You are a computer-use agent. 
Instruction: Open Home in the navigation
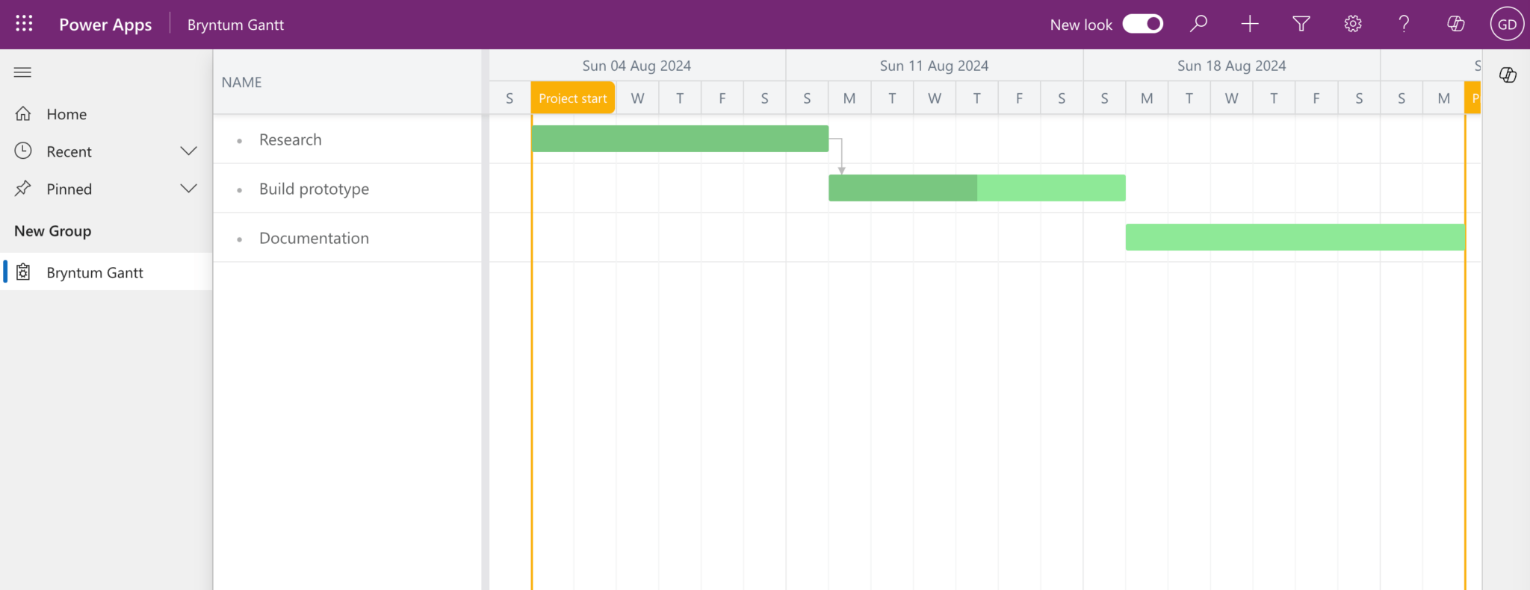click(106, 114)
